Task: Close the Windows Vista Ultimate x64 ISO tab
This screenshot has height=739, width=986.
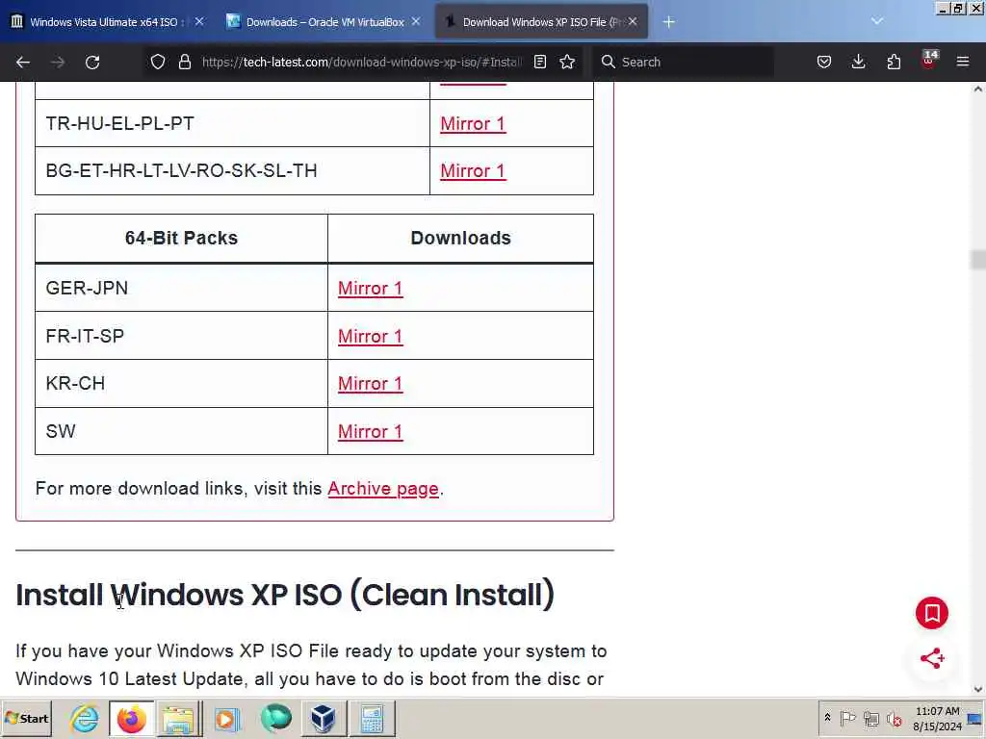Action: coord(199,21)
